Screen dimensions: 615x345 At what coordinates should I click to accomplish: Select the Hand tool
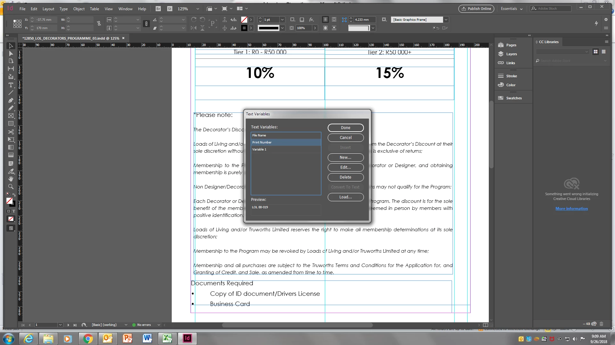pyautogui.click(x=11, y=179)
